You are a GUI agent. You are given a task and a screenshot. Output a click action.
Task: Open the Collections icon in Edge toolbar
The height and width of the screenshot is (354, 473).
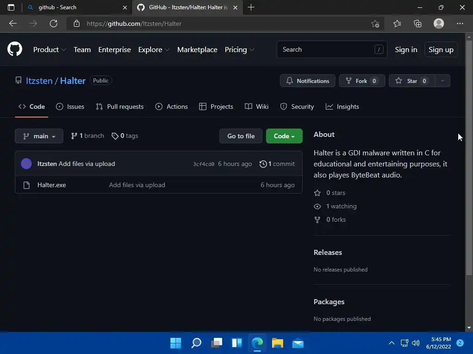[x=418, y=24]
